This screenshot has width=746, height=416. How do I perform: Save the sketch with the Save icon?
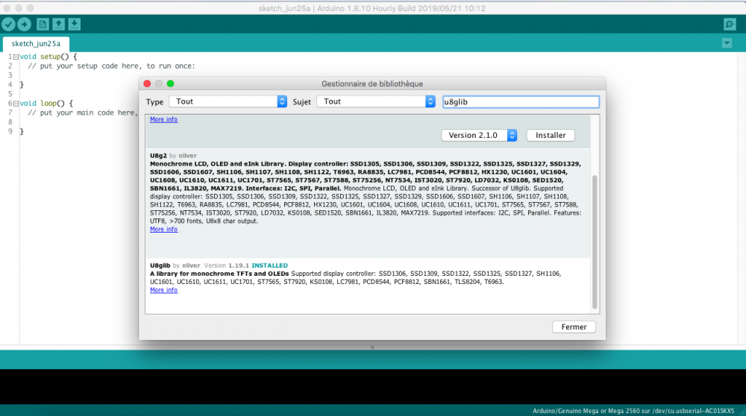coord(74,25)
